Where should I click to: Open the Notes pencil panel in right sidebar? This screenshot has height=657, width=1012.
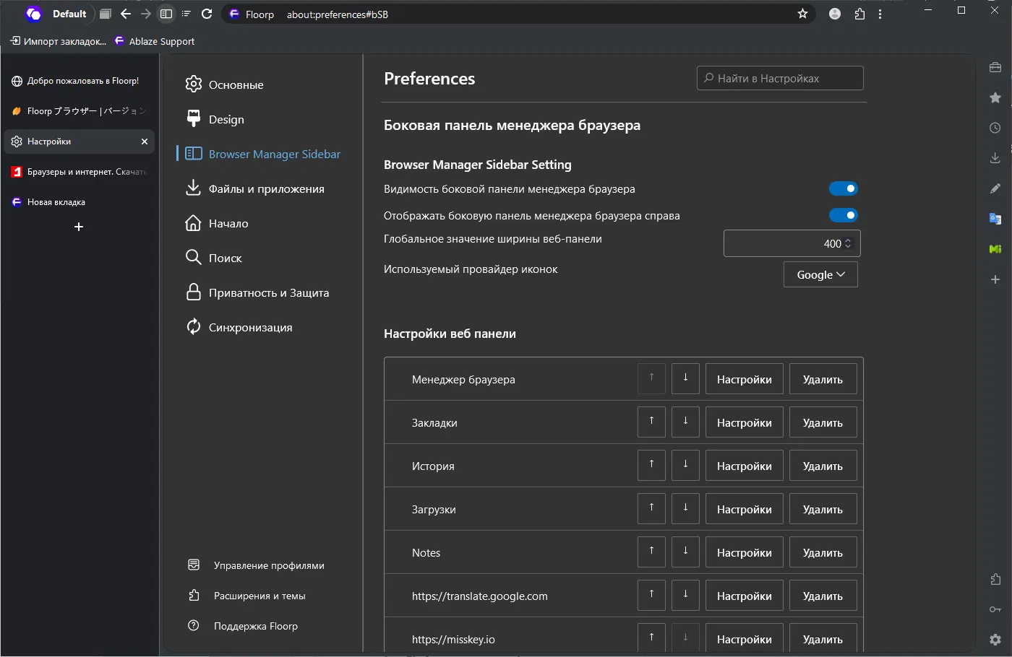[995, 188]
